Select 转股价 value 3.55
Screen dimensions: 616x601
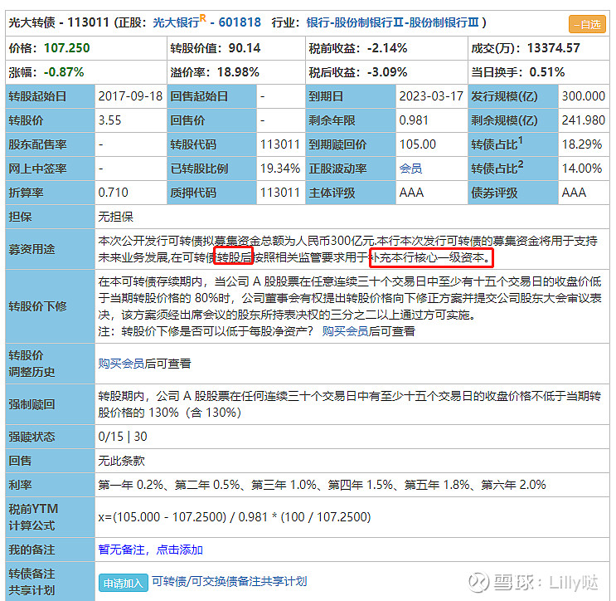(109, 120)
